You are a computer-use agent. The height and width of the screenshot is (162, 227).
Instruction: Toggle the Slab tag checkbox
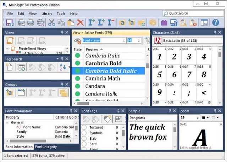[84, 138]
